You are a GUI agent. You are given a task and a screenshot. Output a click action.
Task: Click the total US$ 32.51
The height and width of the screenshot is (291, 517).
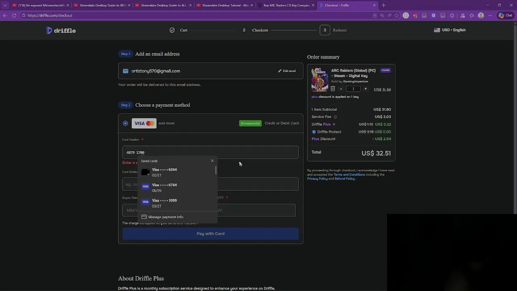point(376,153)
